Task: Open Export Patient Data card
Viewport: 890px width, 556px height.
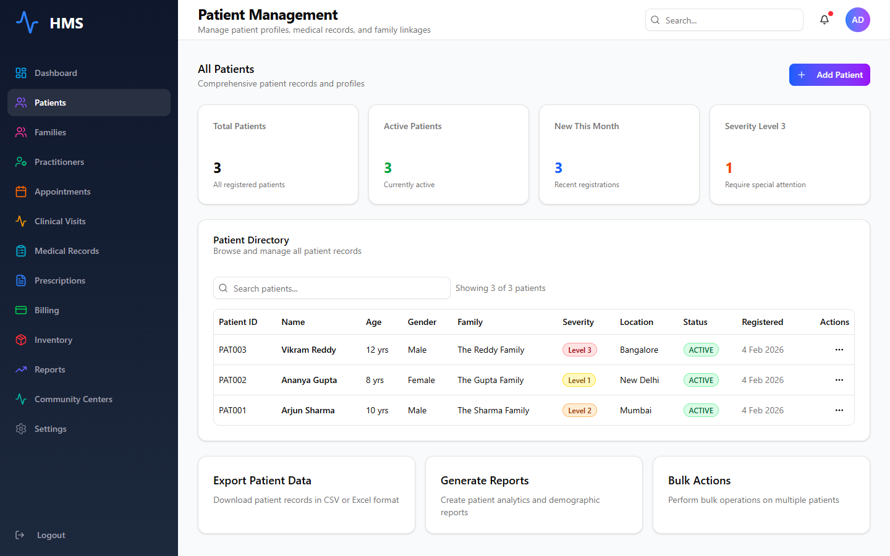Action: (x=307, y=495)
